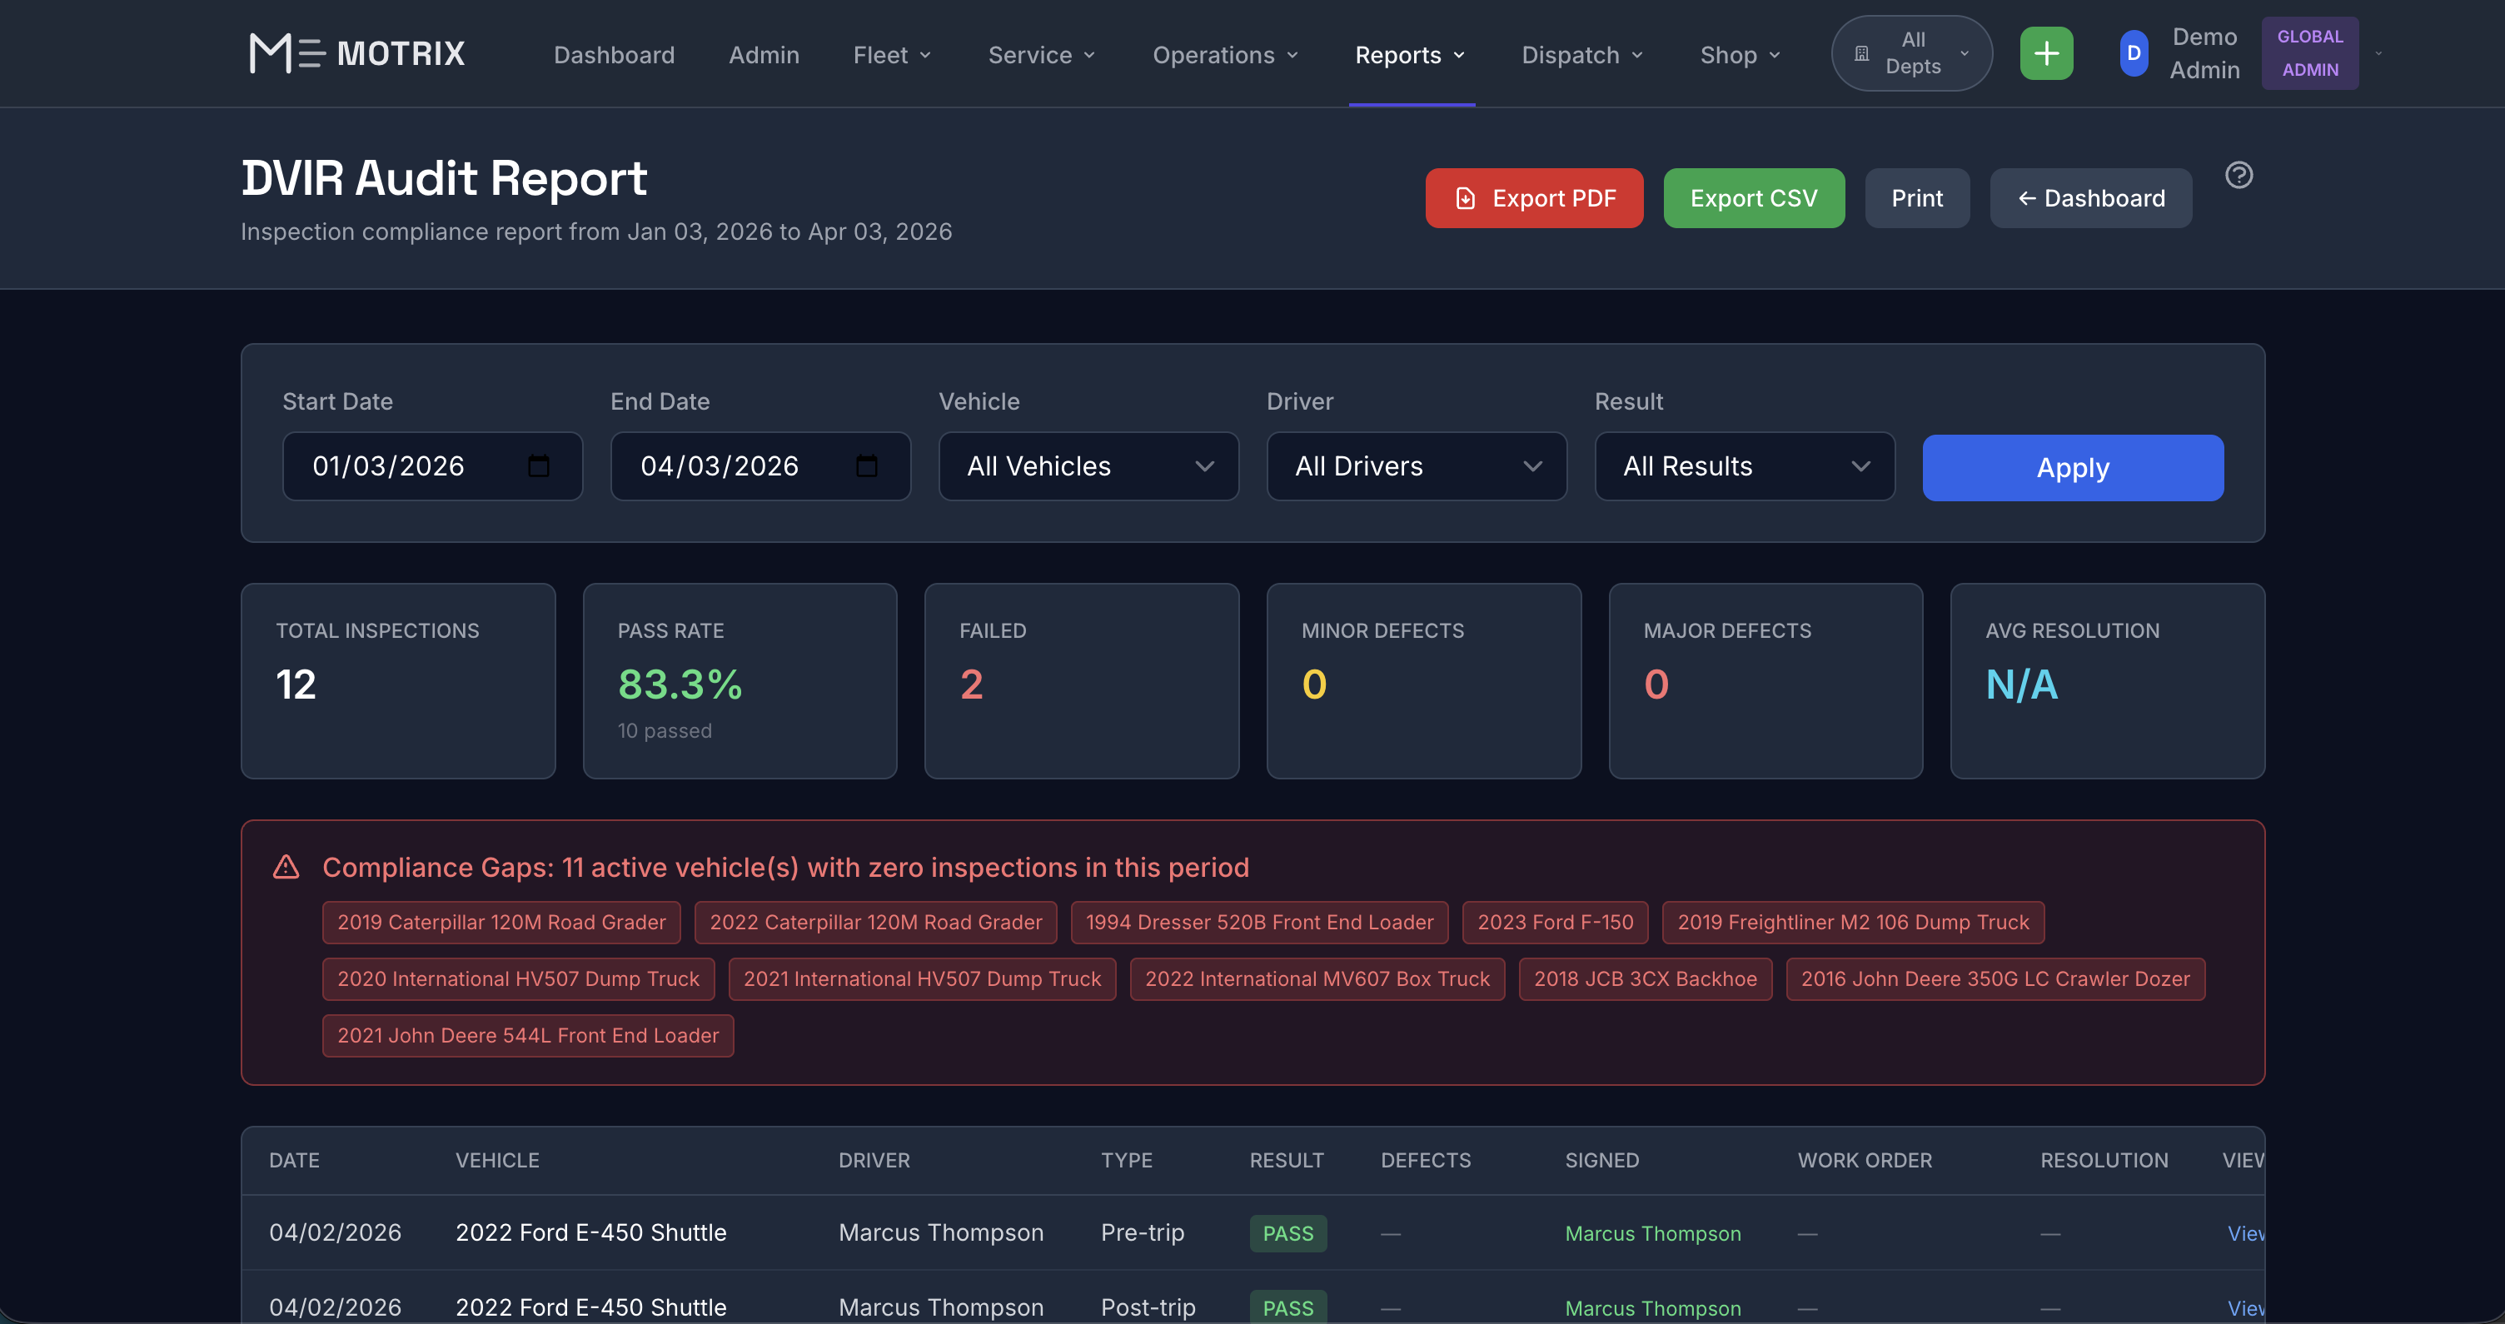The image size is (2505, 1324).
Task: Expand the All Results dropdown
Action: click(x=1744, y=466)
